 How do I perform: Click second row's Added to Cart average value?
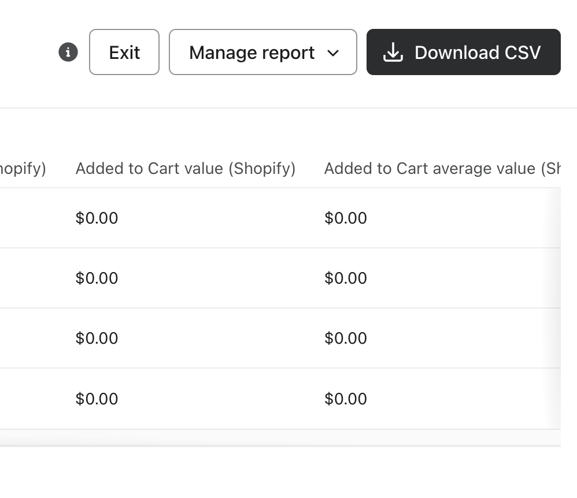346,278
